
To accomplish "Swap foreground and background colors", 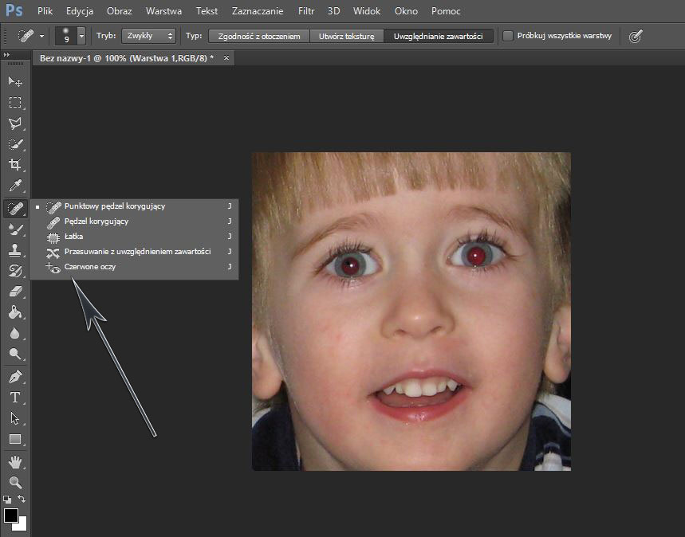I will (x=22, y=499).
